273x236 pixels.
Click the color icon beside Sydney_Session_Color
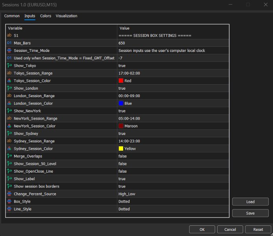(x=9, y=148)
